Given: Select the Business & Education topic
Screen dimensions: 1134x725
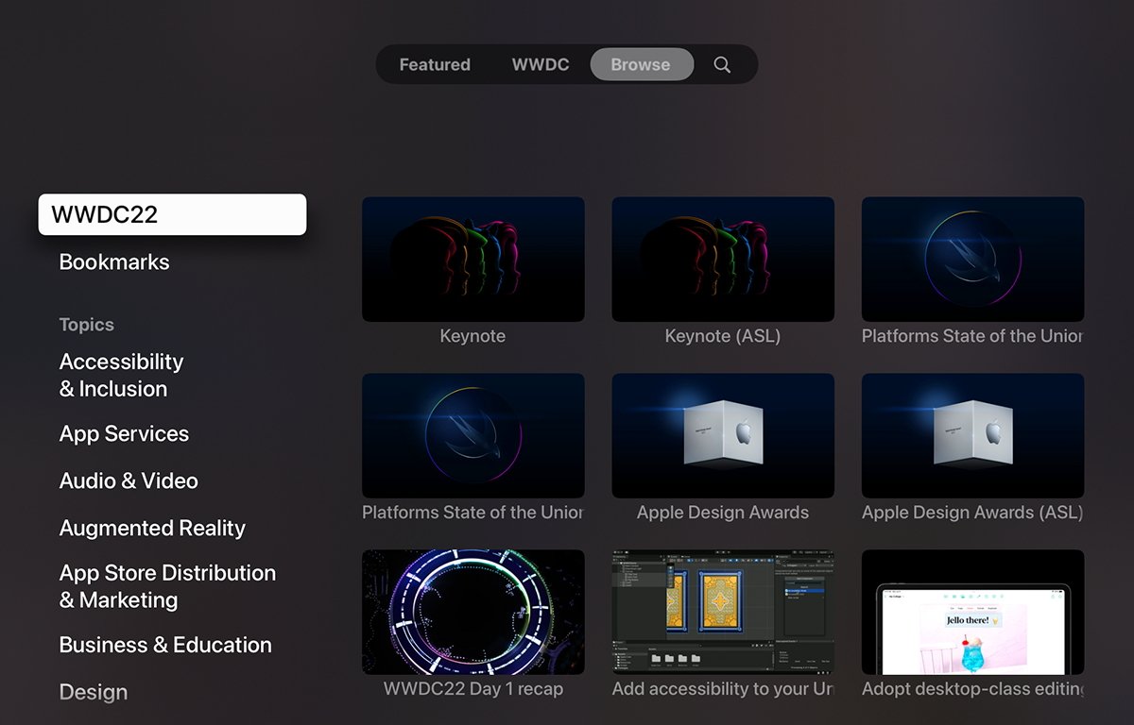Looking at the screenshot, I should (x=165, y=645).
